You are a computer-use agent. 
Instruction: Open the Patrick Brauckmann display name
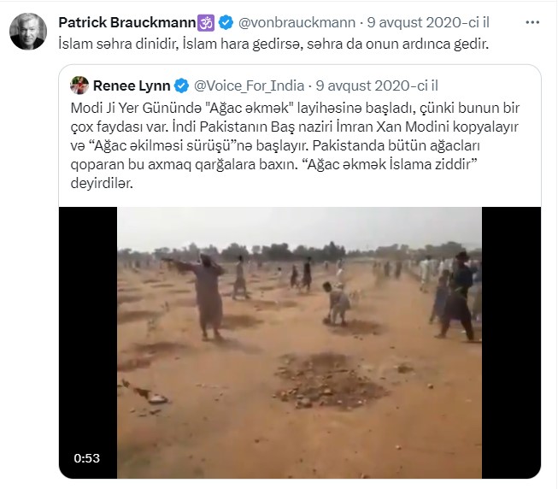click(127, 22)
